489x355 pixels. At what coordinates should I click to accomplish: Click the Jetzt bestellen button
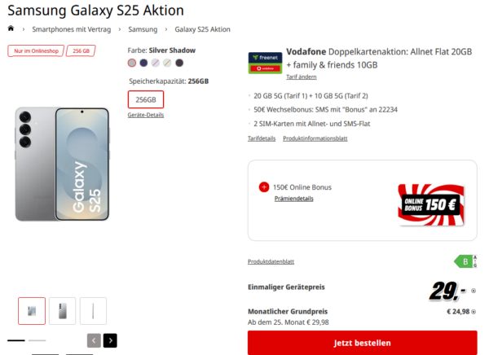point(362,342)
